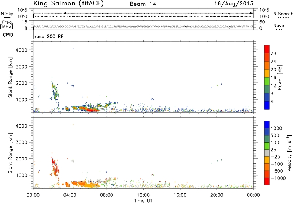Click the Beam 14 label
The image size is (293, 203).
tap(143, 4)
